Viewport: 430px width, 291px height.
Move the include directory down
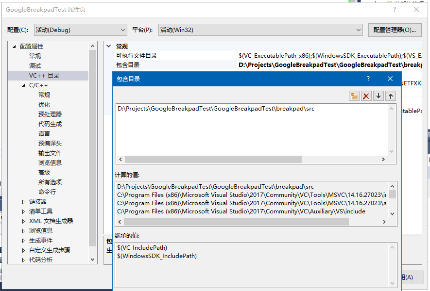click(x=378, y=96)
